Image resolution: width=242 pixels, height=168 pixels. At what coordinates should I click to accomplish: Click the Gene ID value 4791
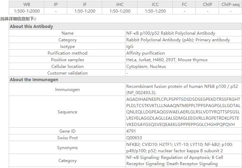[x=131, y=131]
